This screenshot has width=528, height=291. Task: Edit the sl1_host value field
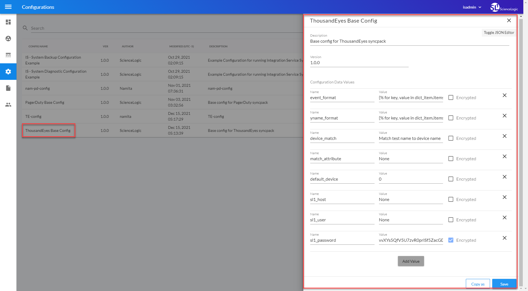(x=411, y=200)
